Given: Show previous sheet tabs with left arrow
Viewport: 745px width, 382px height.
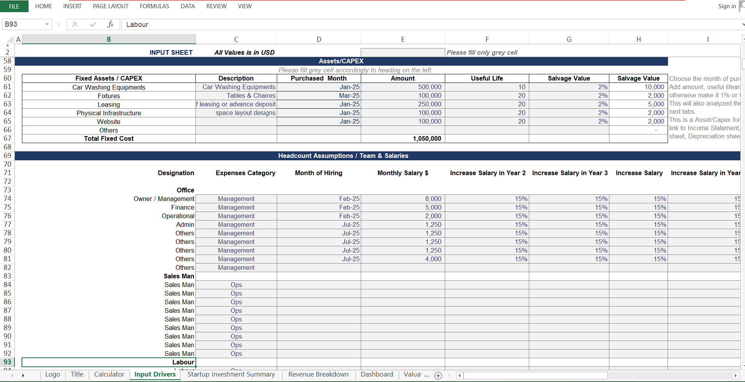Looking at the screenshot, I should tap(12, 375).
